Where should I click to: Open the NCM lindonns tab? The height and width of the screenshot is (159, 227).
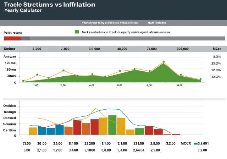click(x=157, y=23)
